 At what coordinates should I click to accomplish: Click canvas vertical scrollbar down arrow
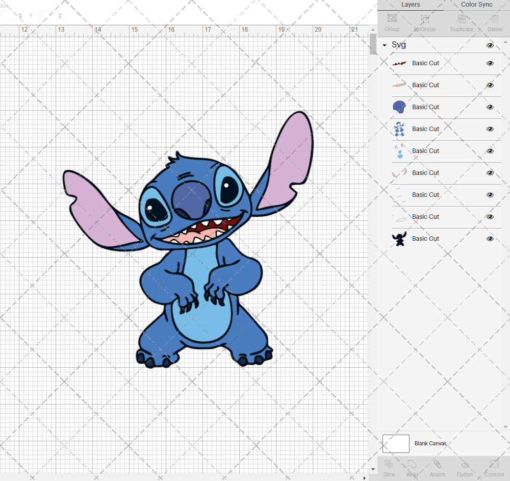coord(373,469)
